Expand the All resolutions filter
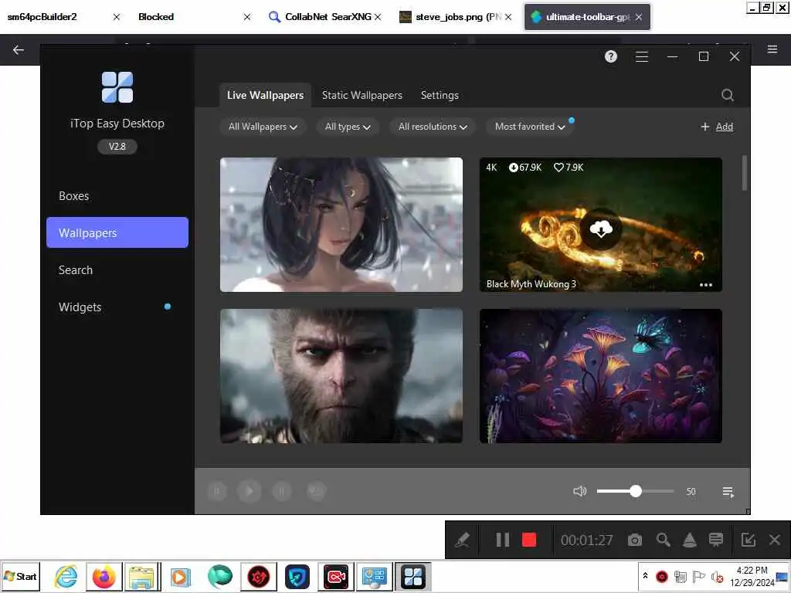Image resolution: width=791 pixels, height=593 pixels. (433, 127)
